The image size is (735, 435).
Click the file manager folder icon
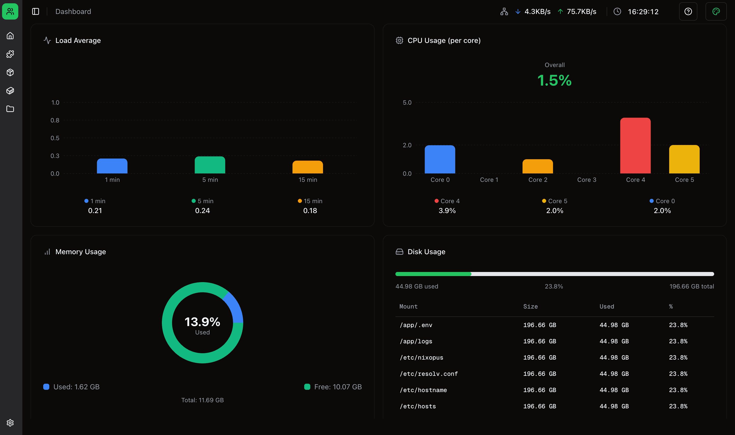click(10, 109)
